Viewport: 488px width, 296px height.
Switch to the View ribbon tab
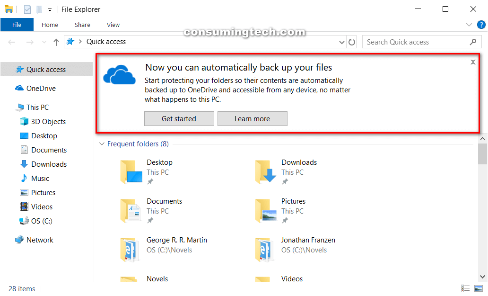click(113, 25)
